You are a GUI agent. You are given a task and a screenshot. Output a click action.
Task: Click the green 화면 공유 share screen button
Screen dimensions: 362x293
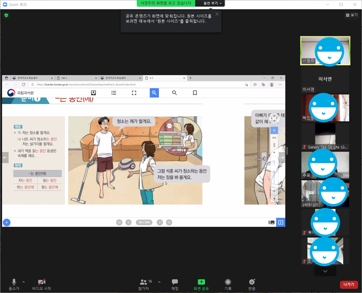click(201, 284)
